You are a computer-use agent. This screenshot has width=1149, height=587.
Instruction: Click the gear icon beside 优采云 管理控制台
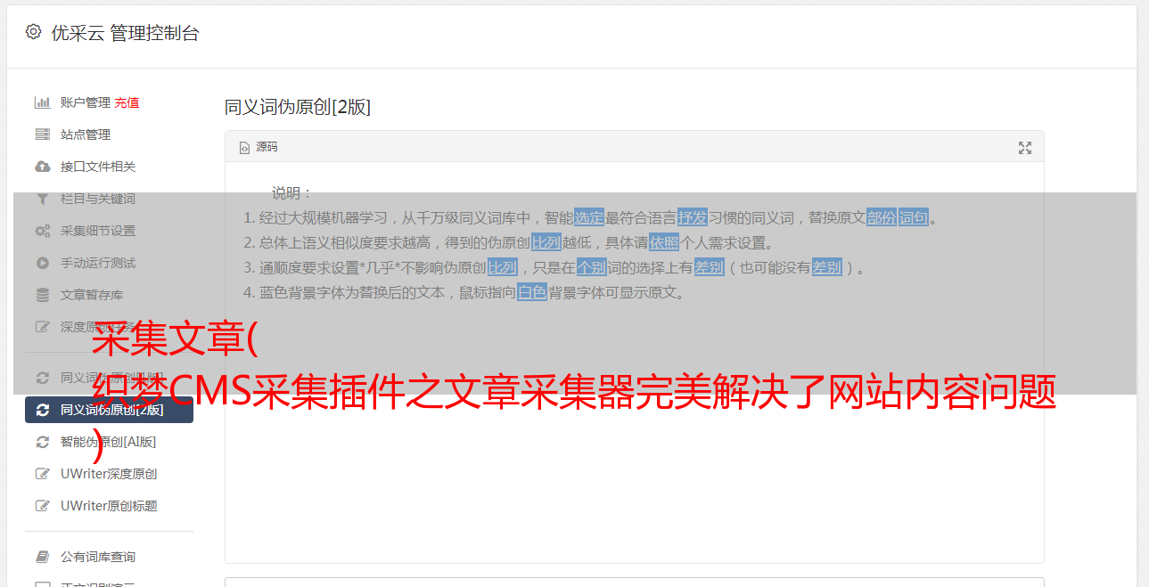[33, 32]
